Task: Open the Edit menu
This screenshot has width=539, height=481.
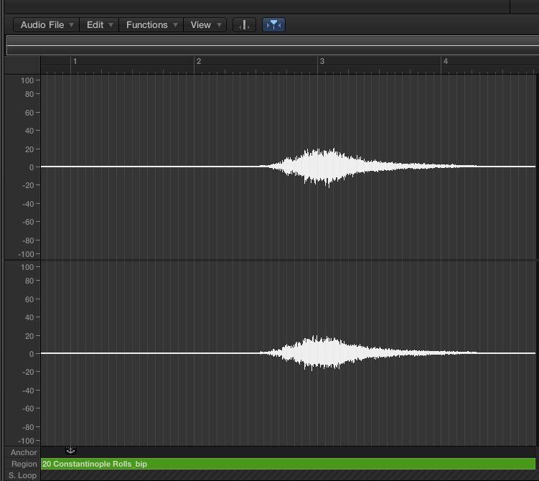Action: click(99, 24)
